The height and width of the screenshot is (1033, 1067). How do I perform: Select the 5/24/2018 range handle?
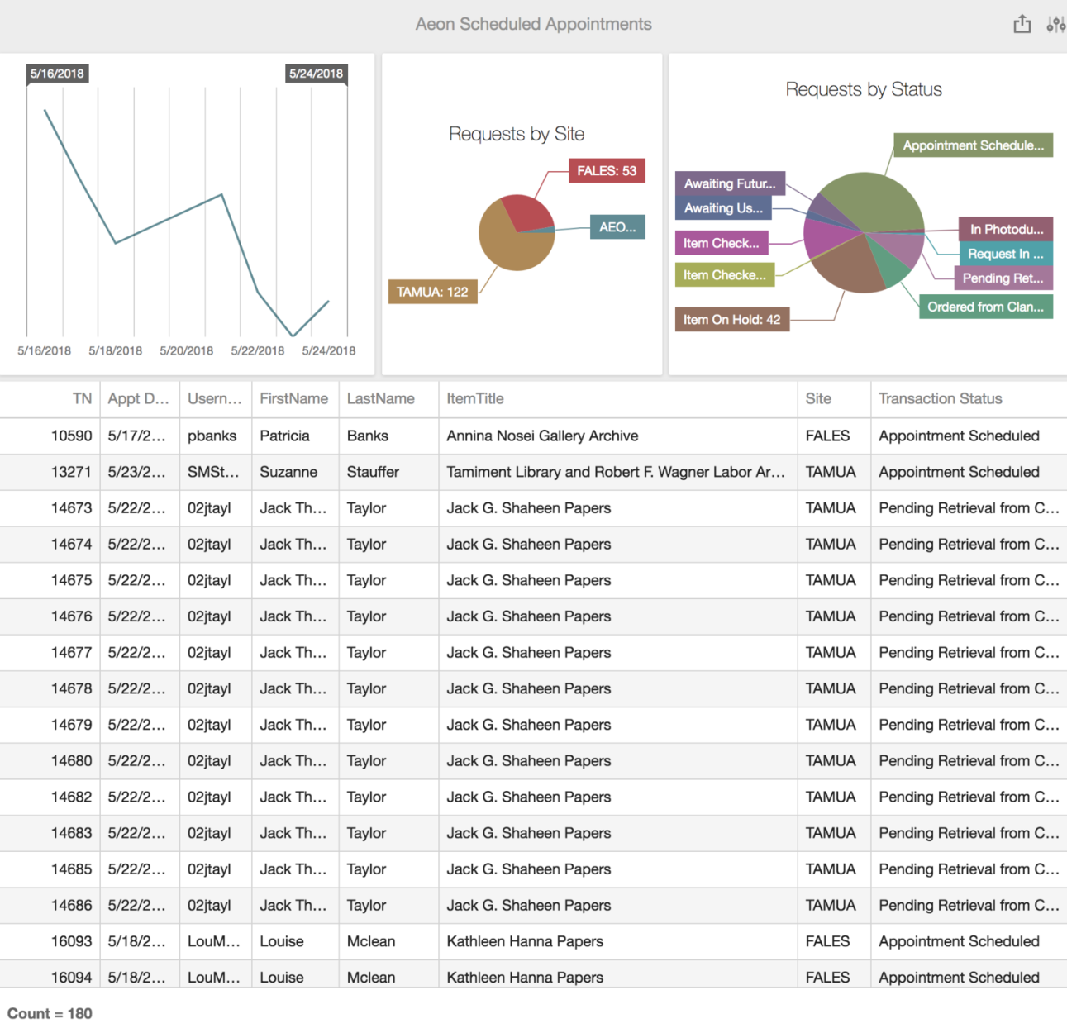pyautogui.click(x=316, y=74)
